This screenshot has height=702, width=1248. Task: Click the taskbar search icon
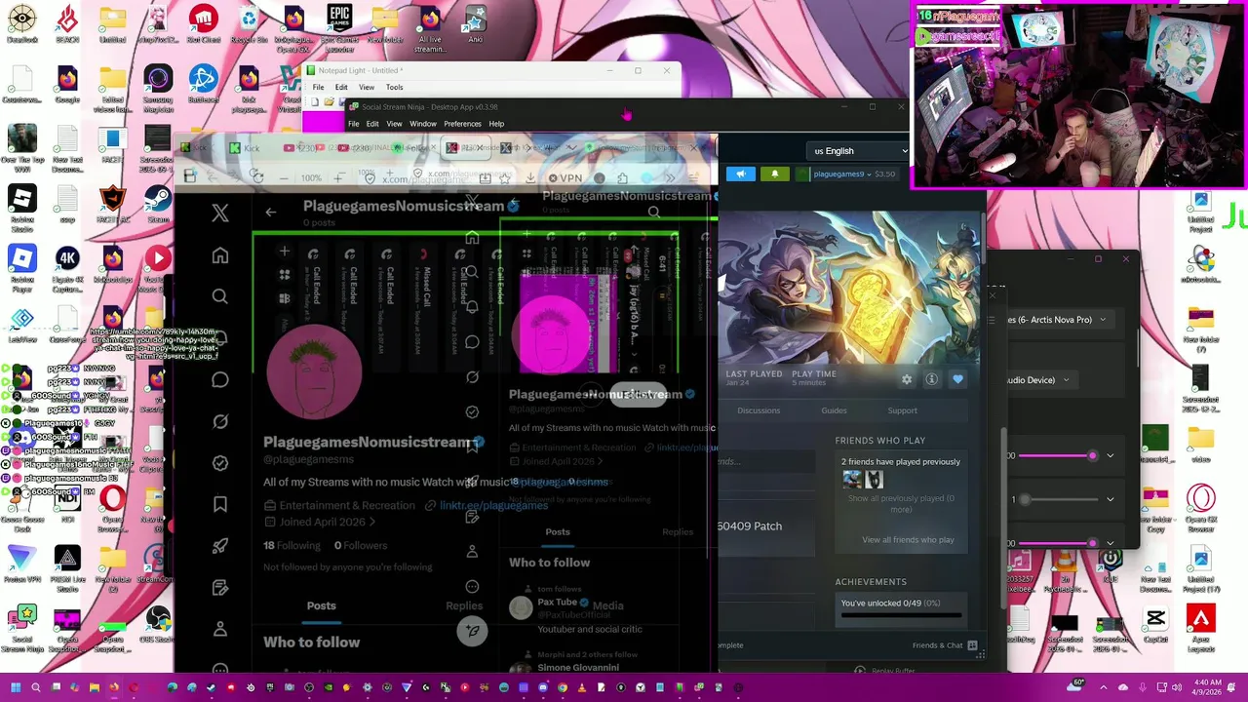point(36,687)
